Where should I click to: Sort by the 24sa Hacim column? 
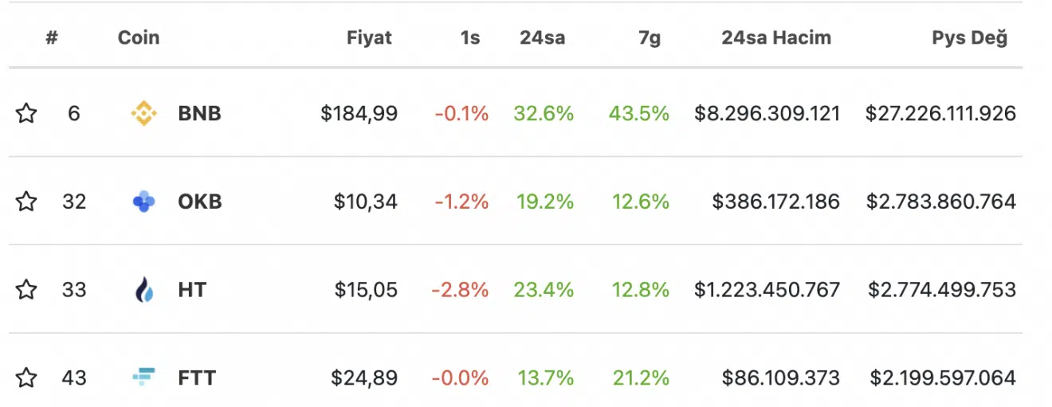[x=776, y=37]
